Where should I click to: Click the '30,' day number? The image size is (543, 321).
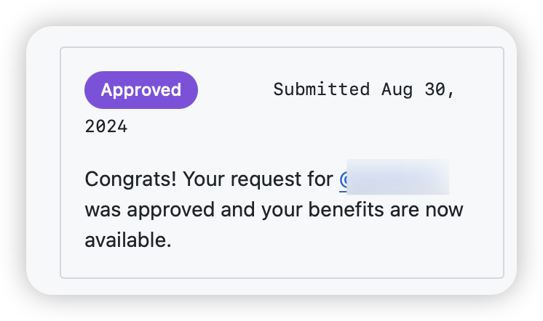coord(440,90)
